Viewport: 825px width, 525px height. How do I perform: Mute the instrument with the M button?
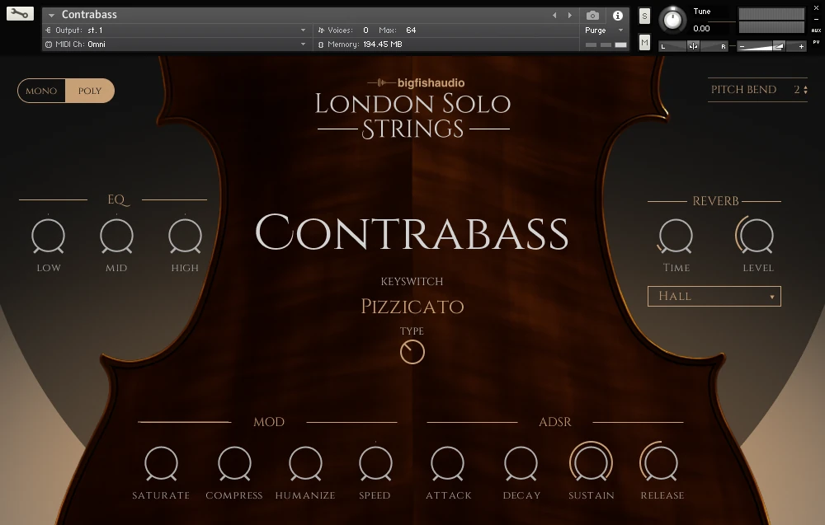[644, 41]
